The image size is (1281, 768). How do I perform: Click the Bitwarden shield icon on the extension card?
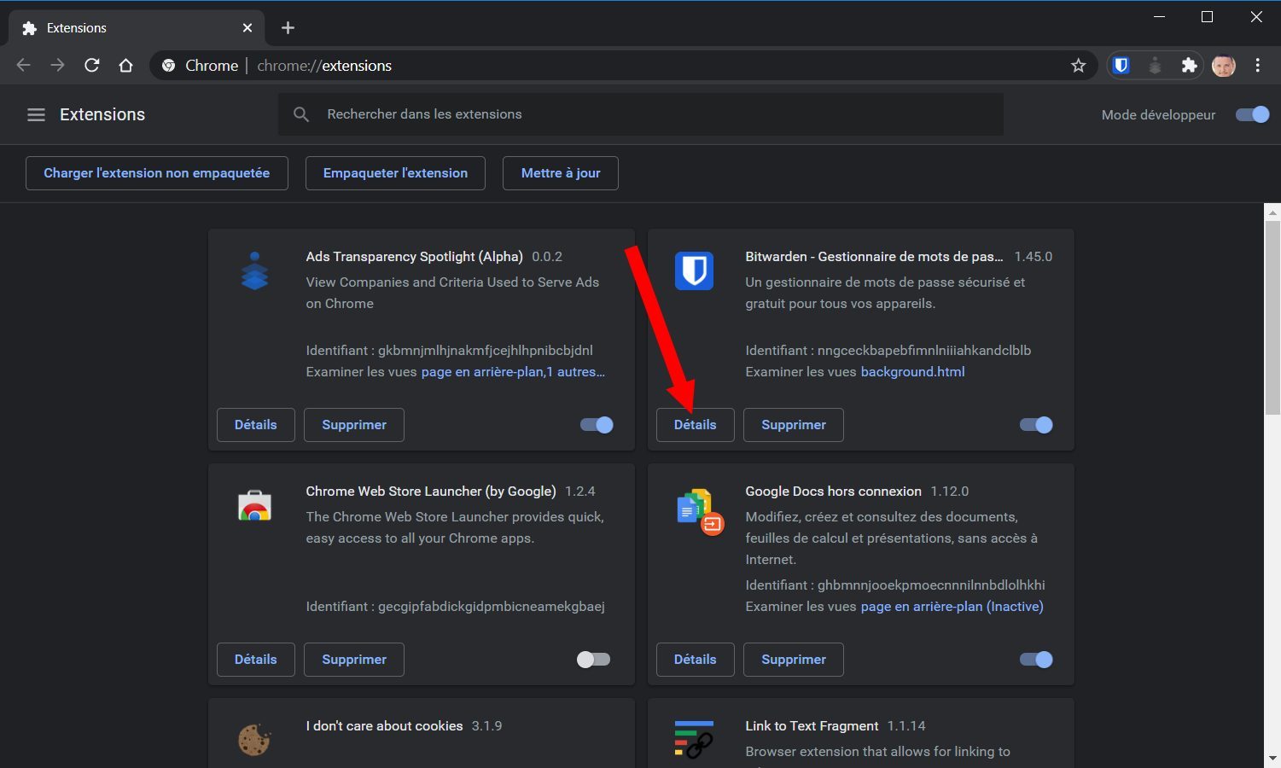694,271
